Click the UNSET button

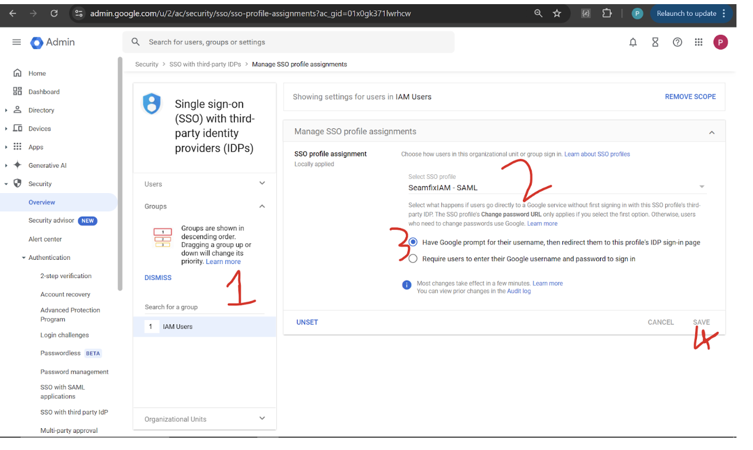(307, 322)
